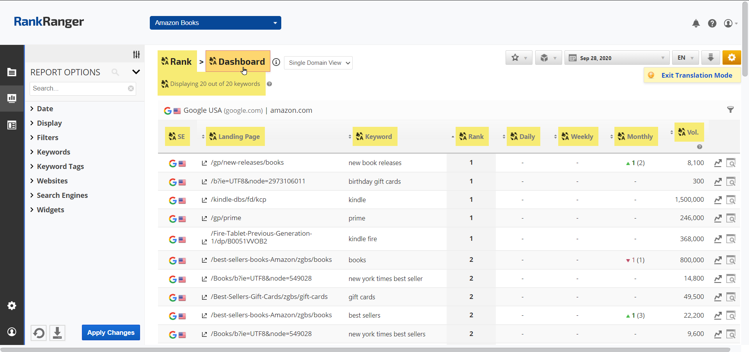
Task: Click the notifications bell icon
Action: (696, 23)
